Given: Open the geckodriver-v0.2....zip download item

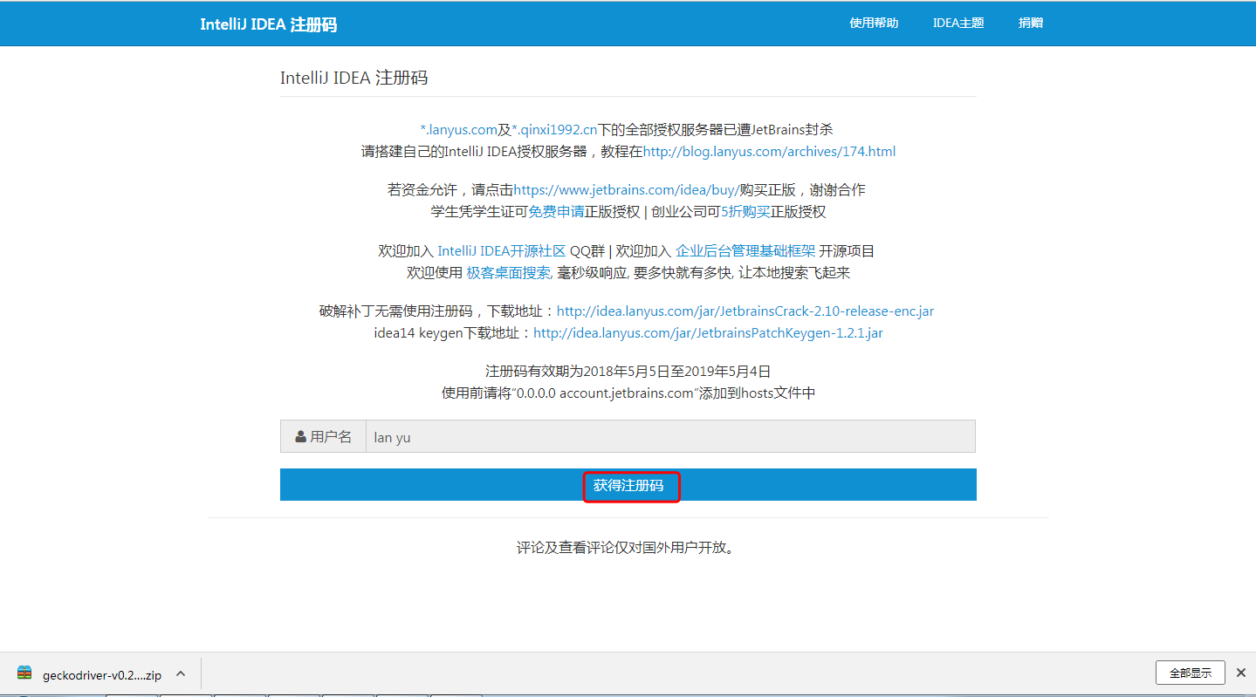Looking at the screenshot, I should (102, 674).
